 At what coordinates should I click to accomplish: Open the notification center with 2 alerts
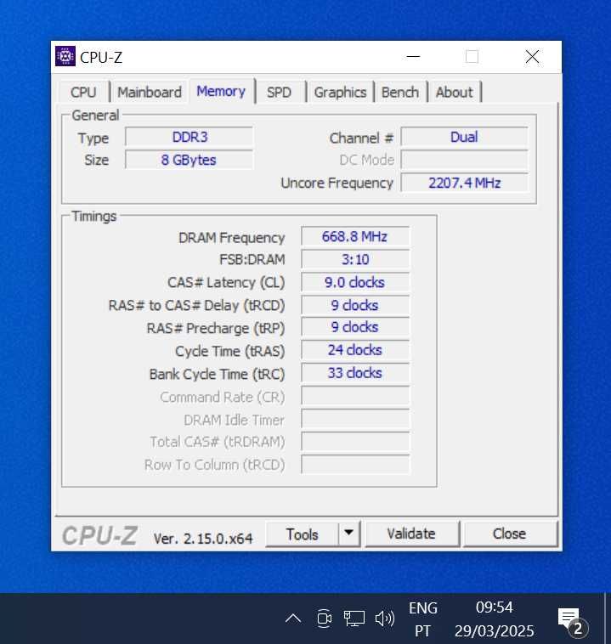click(x=573, y=620)
